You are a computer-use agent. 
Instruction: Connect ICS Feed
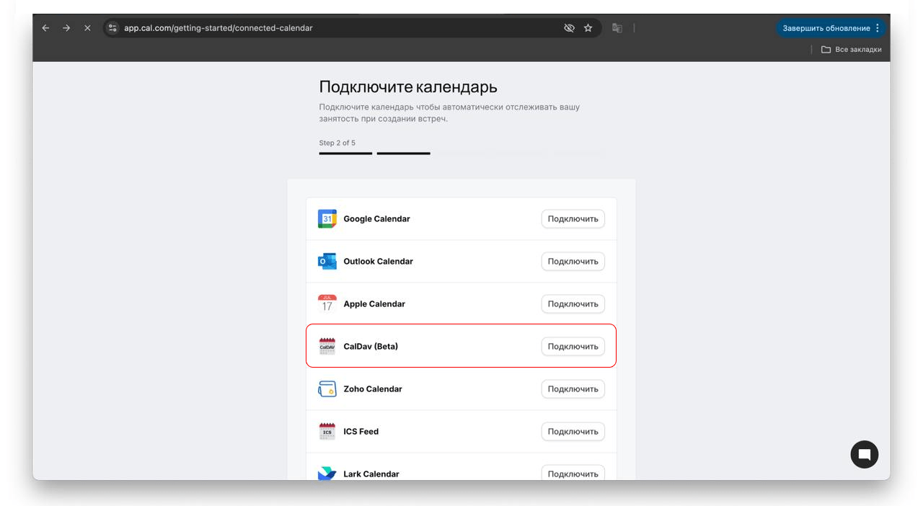pos(573,432)
